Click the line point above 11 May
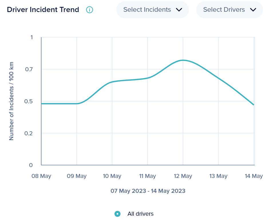 (x=147, y=78)
